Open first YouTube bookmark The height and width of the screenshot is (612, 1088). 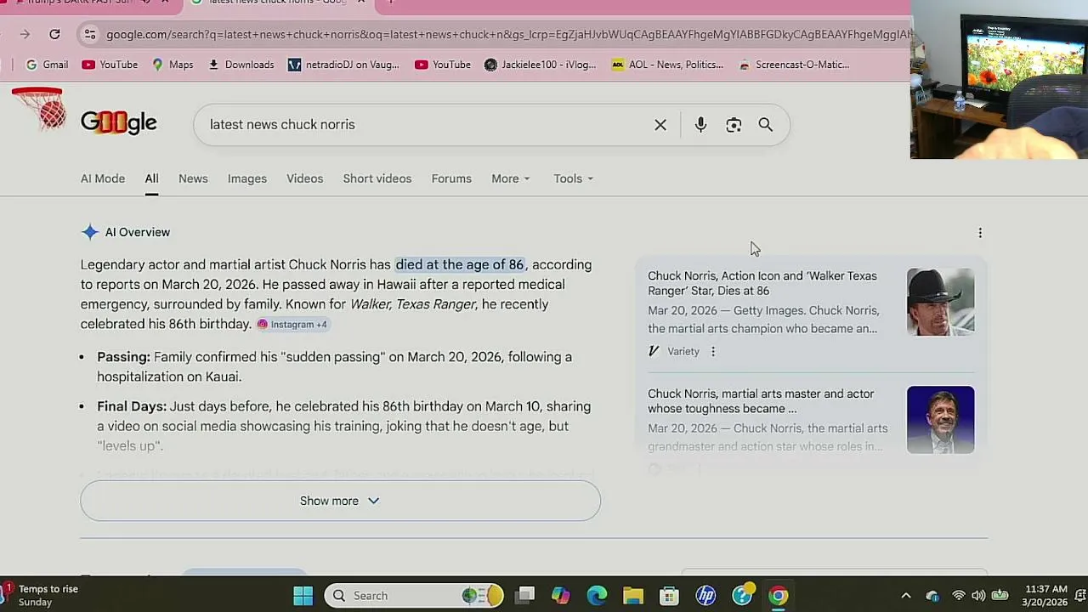click(110, 65)
